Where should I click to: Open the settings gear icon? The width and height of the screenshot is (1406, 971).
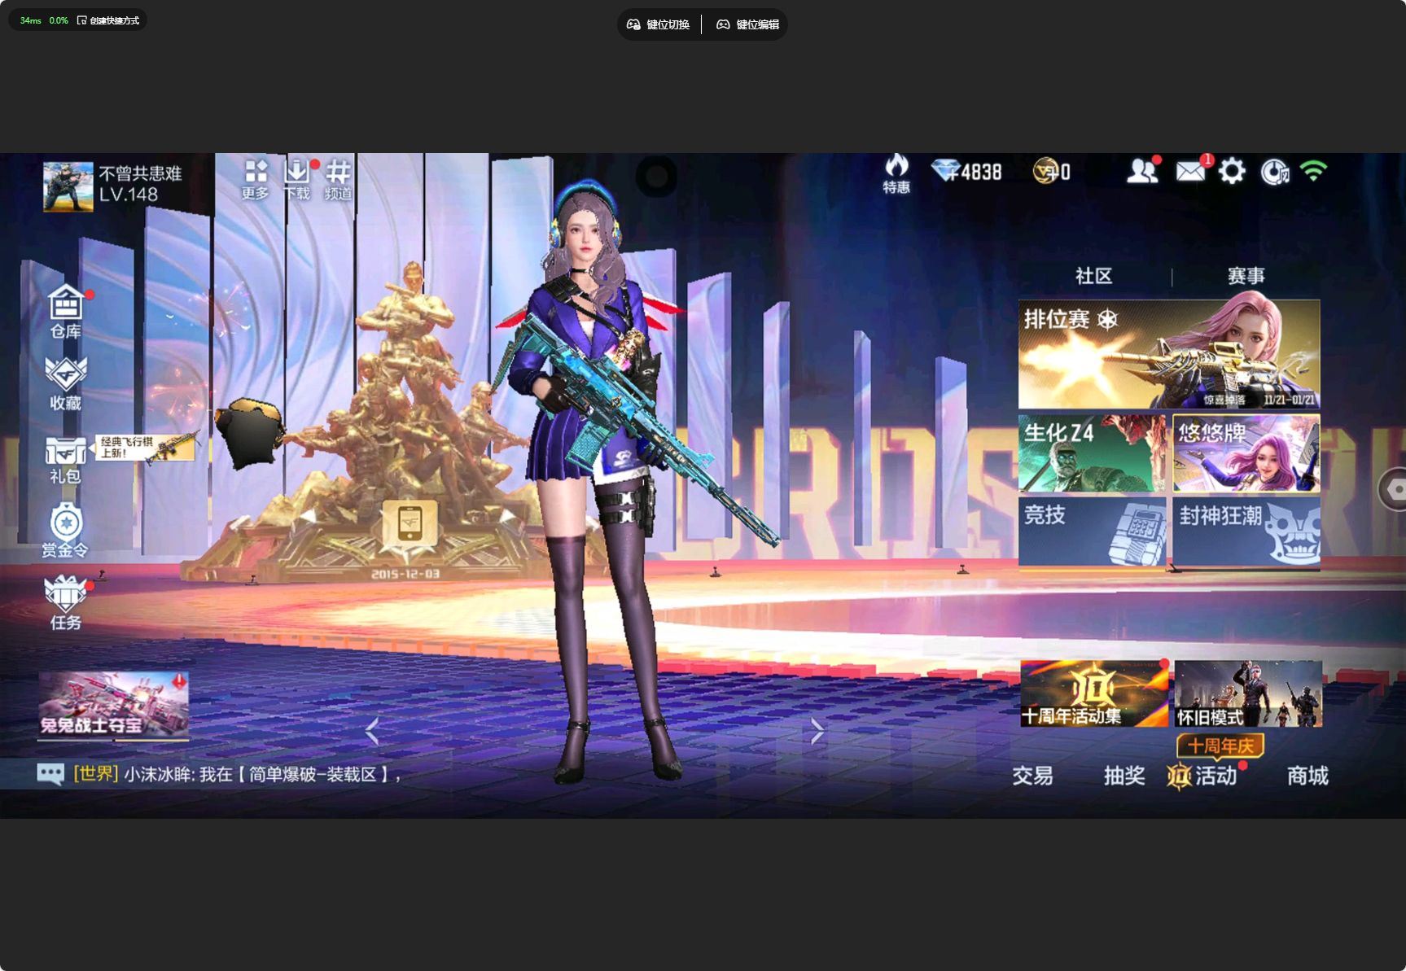tap(1232, 172)
